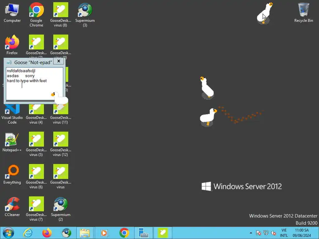Select the GooseDesk virus (11) shortcut
319x239 pixels.
pos(60,114)
